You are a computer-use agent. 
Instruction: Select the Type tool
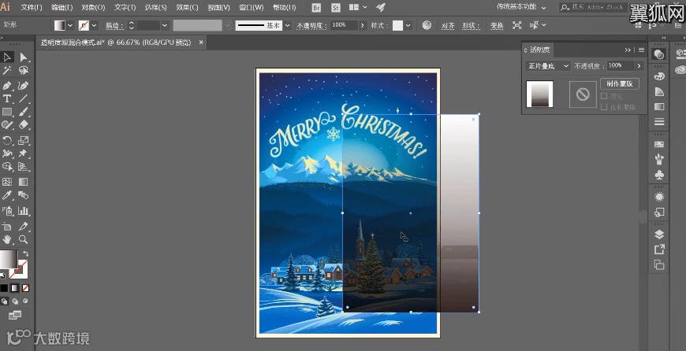pos(7,98)
